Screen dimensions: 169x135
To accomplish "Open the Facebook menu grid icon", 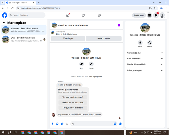I will tap(149, 15).
